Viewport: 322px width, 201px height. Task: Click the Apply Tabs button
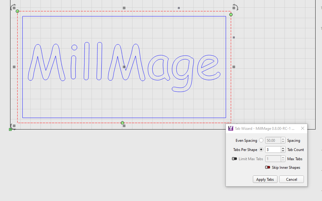(x=265, y=179)
